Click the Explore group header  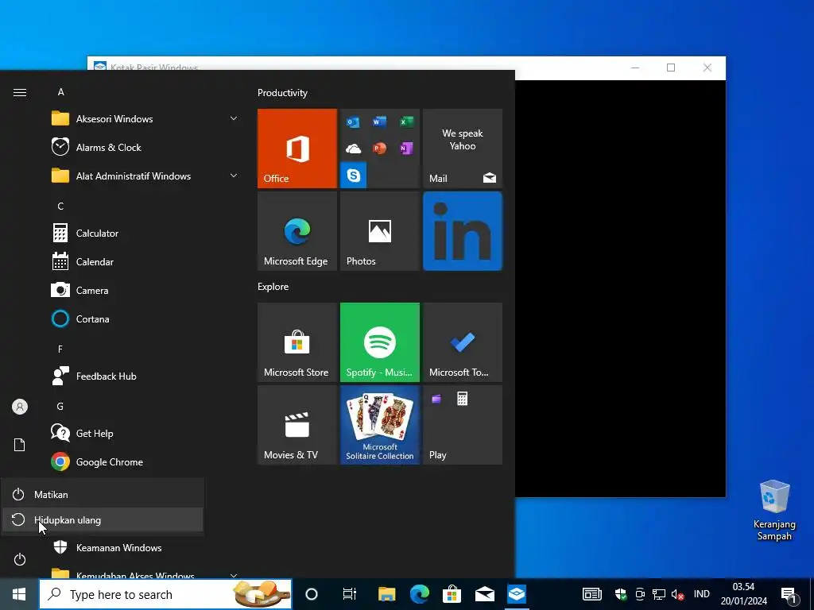[273, 286]
